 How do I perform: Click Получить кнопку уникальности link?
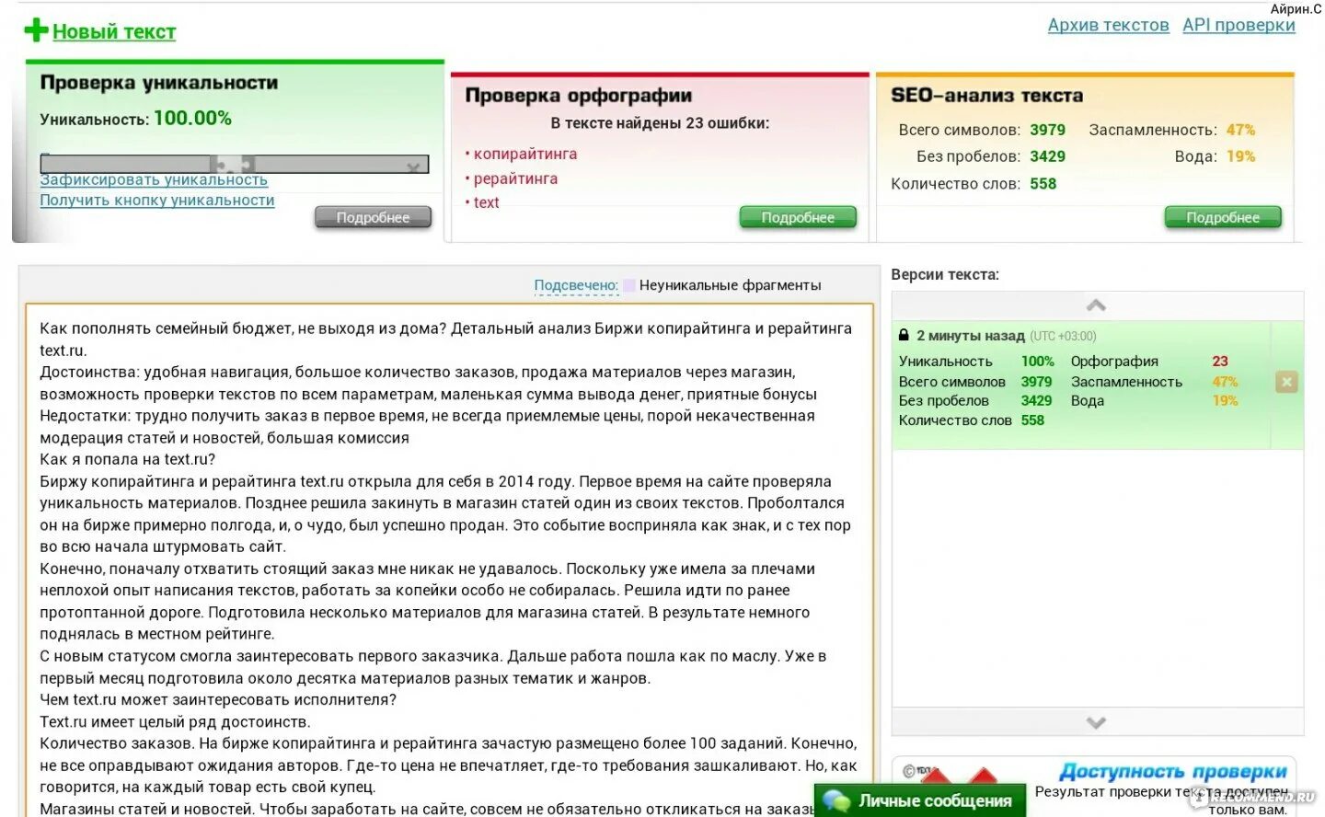pos(157,200)
